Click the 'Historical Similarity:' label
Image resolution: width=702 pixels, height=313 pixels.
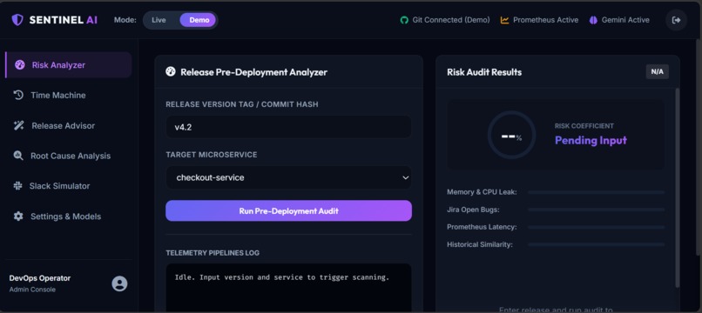[480, 244]
